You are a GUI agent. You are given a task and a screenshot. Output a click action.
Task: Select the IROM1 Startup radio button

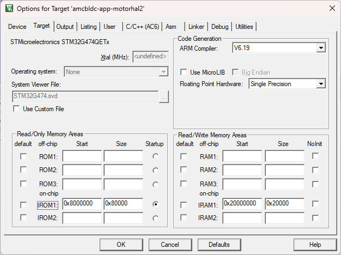(x=155, y=204)
